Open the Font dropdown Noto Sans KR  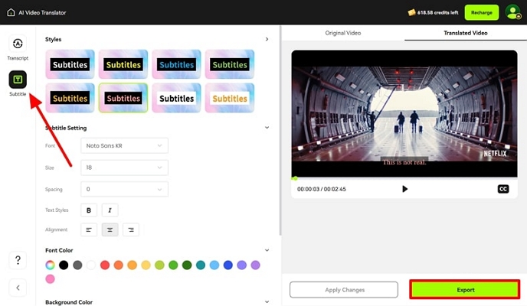point(124,145)
